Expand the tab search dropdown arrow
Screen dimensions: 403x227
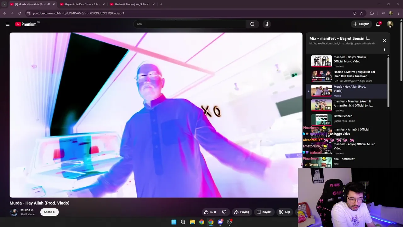[x=4, y=4]
